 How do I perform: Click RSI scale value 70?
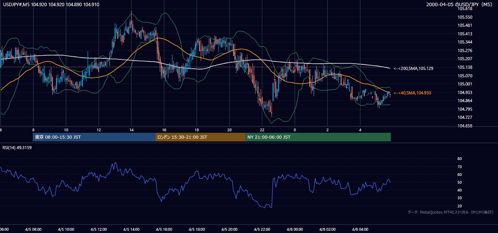point(459,167)
